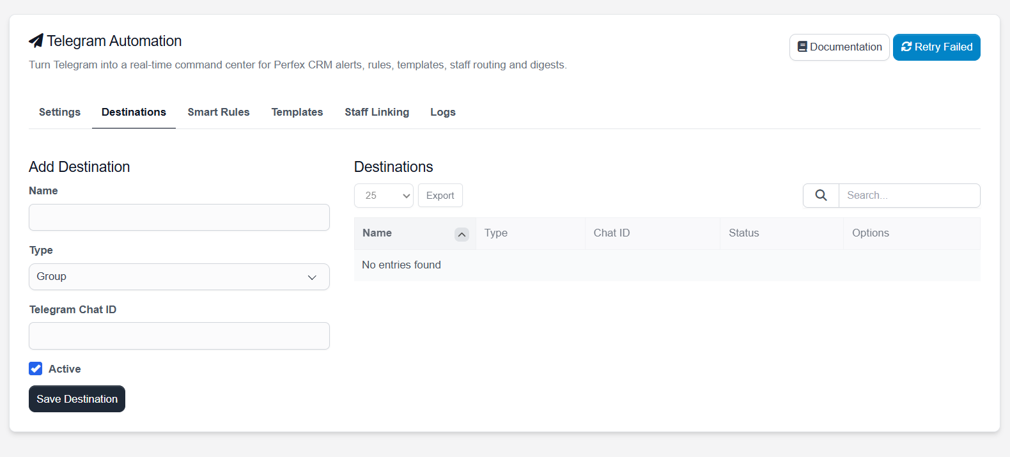
Task: Click the 'No entries found' text
Action: 401,265
